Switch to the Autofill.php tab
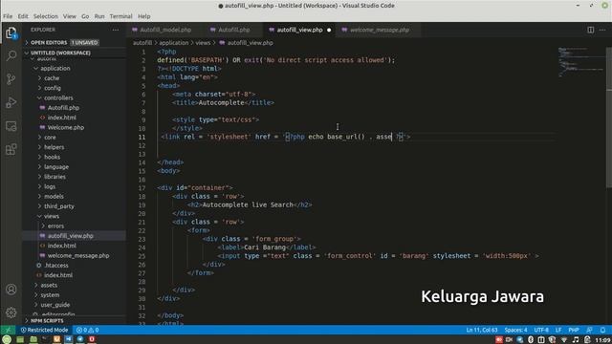The image size is (612, 344). (x=233, y=30)
